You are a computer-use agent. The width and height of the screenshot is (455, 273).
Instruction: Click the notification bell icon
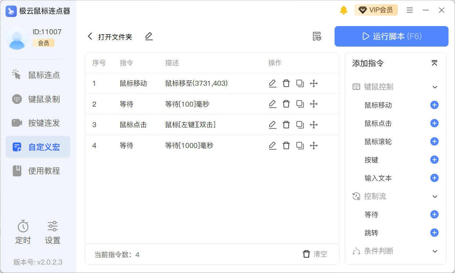point(343,10)
